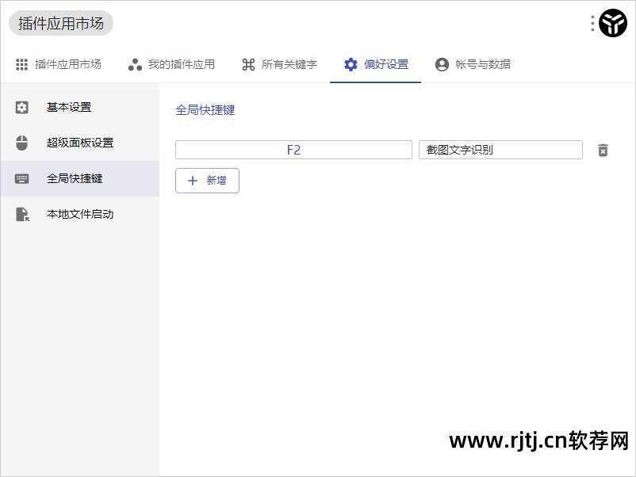Click the uTools logo avatar

613,23
